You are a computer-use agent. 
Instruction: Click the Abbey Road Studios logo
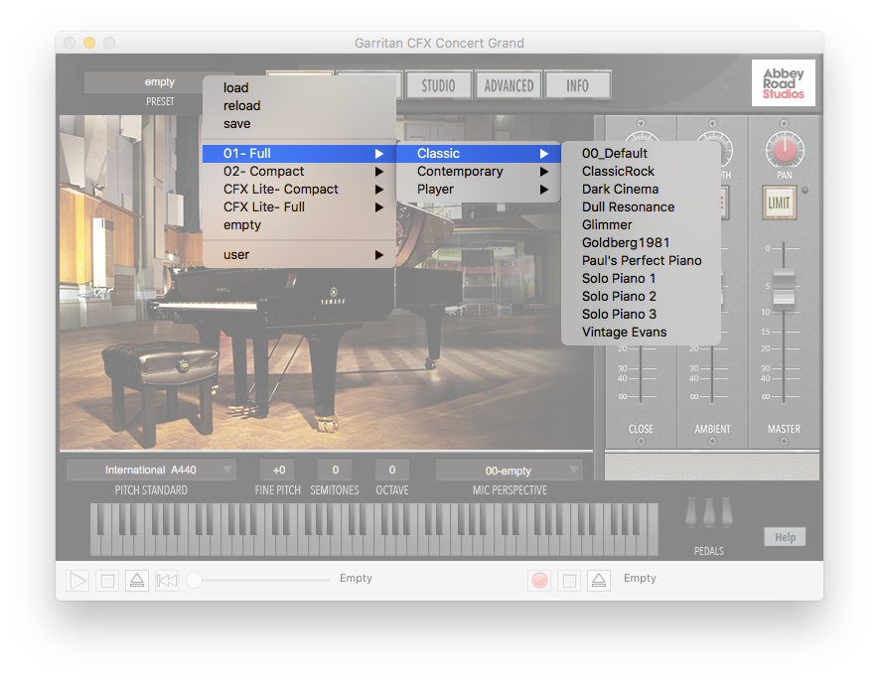point(783,83)
